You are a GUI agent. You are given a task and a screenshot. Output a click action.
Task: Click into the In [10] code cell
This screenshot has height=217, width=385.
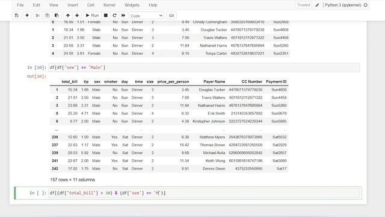coord(204,68)
